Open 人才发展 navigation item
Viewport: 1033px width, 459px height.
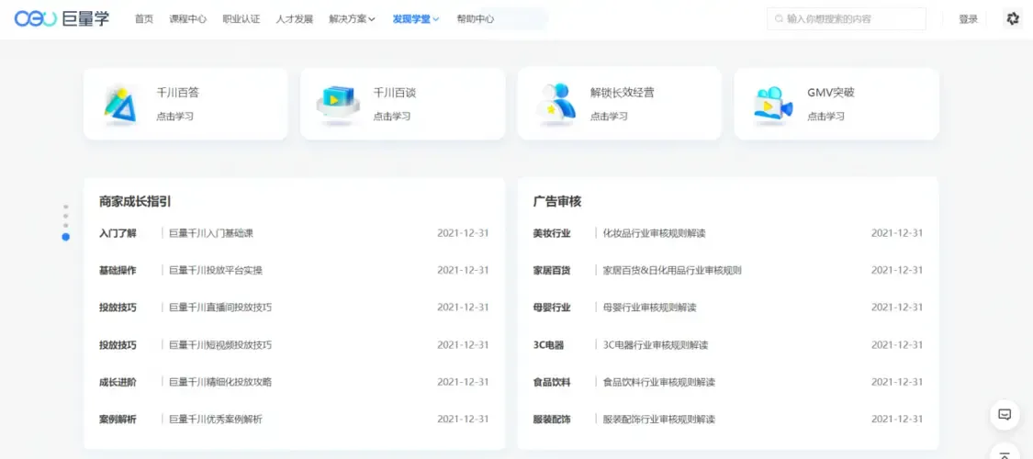[295, 19]
